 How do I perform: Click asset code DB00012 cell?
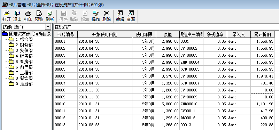click(191, 118)
